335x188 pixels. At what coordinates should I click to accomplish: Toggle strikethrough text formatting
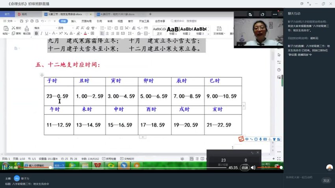(x=54, y=33)
